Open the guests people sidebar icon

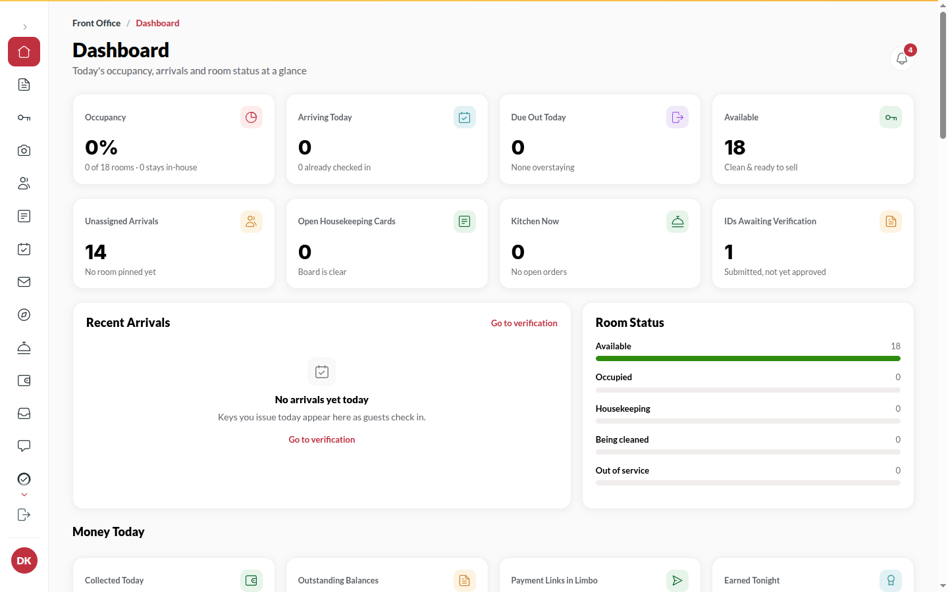pos(24,184)
